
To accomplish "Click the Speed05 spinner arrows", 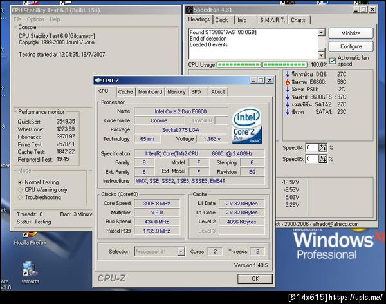I will (323, 159).
